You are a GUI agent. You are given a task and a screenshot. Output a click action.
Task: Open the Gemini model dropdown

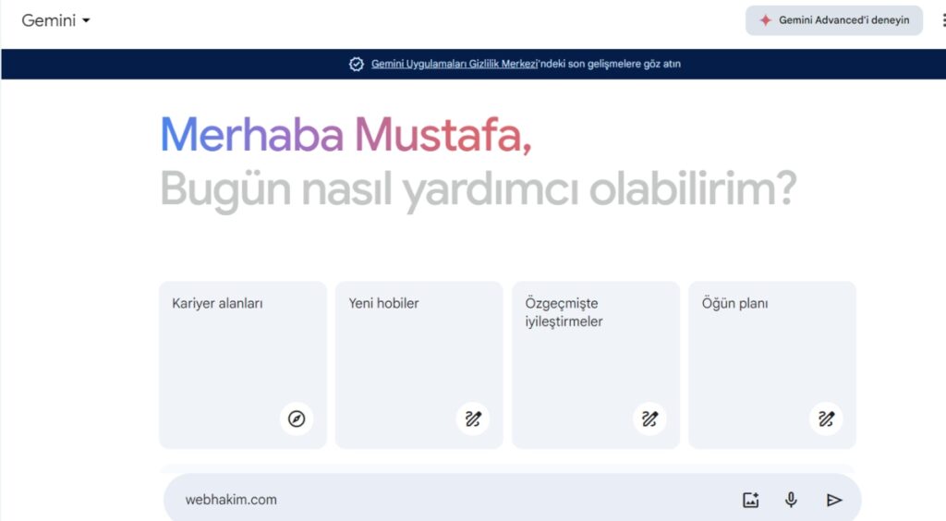pos(56,20)
